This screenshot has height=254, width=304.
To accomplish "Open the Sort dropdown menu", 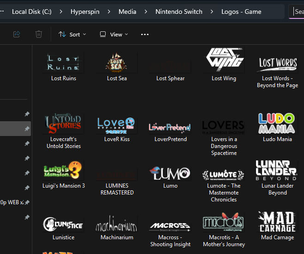I will point(72,35).
